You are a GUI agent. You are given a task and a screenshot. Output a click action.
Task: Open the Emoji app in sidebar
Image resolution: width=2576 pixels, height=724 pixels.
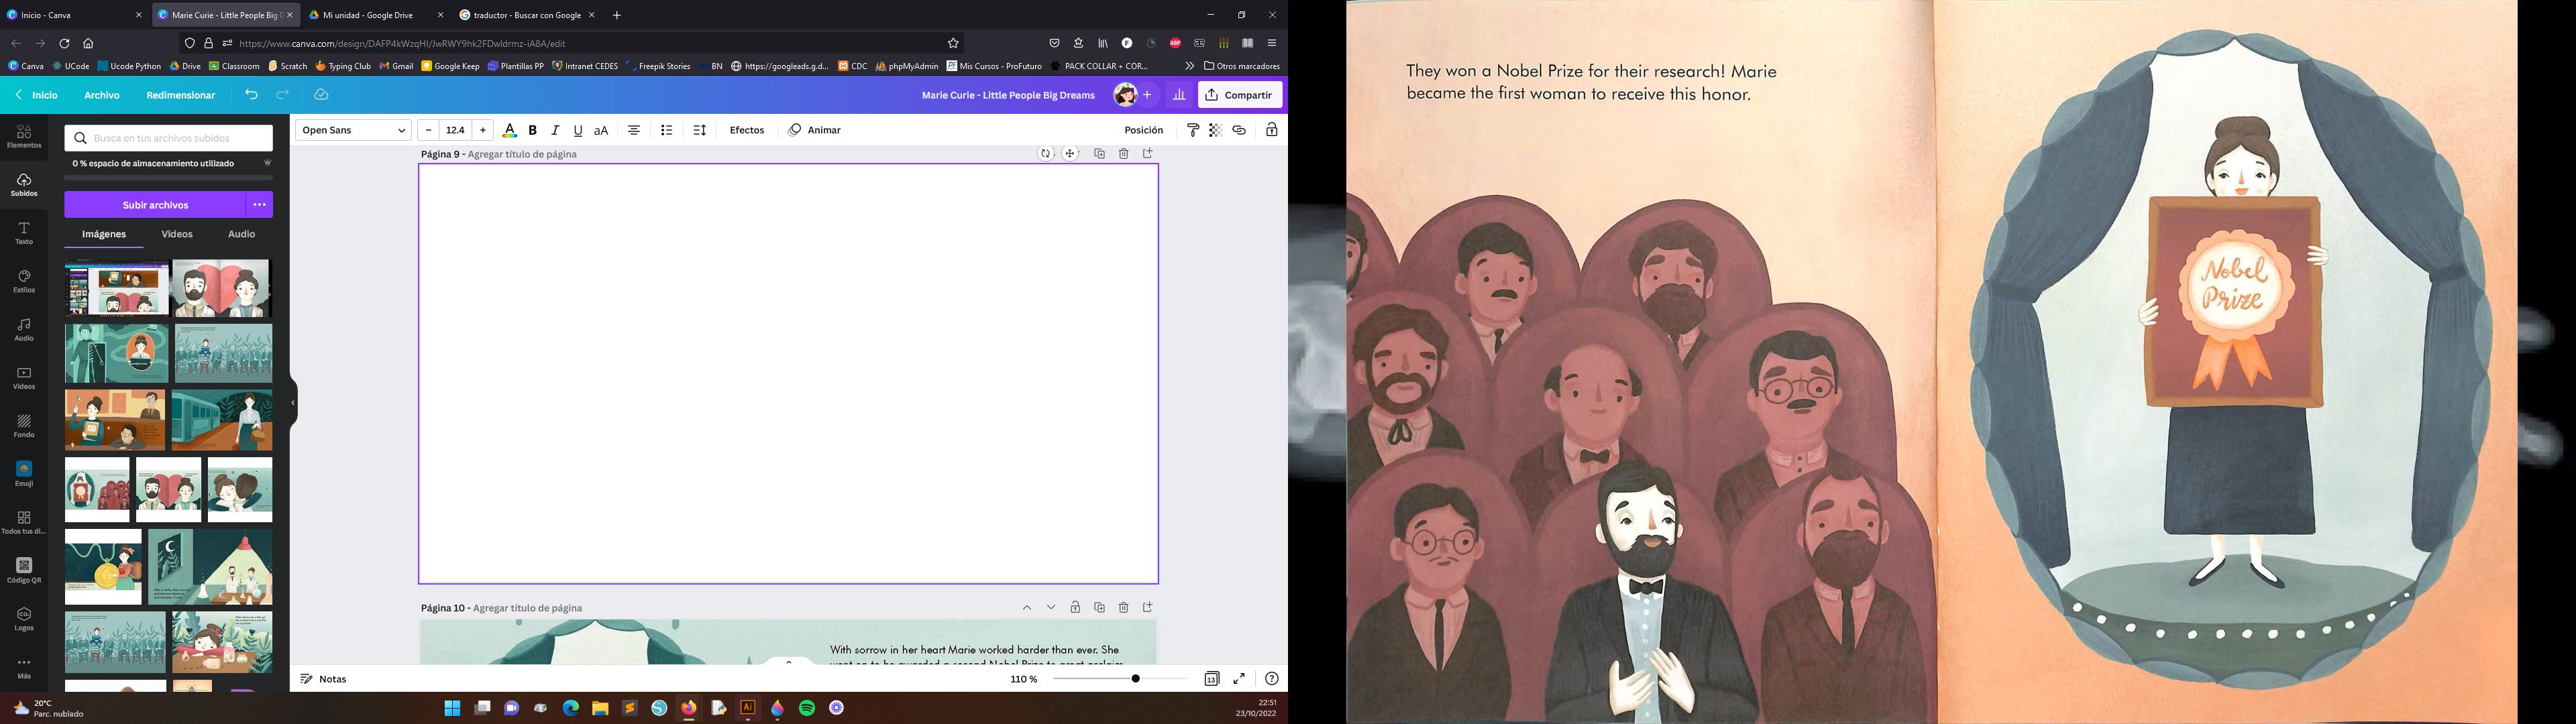(24, 474)
